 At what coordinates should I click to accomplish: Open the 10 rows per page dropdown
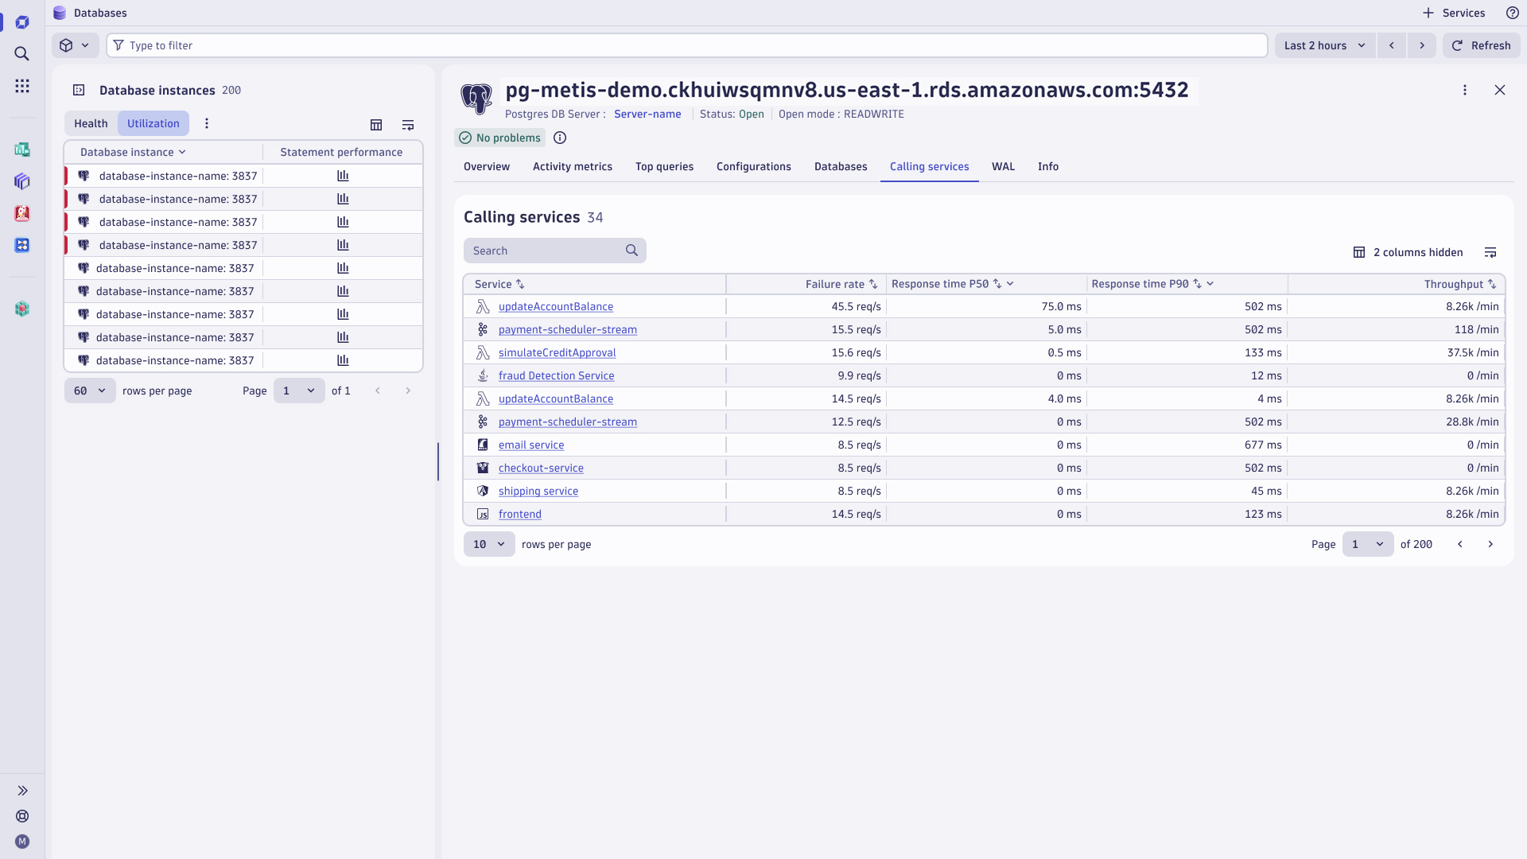click(488, 544)
